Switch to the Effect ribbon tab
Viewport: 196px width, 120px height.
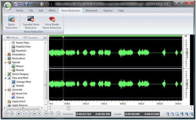point(52,10)
